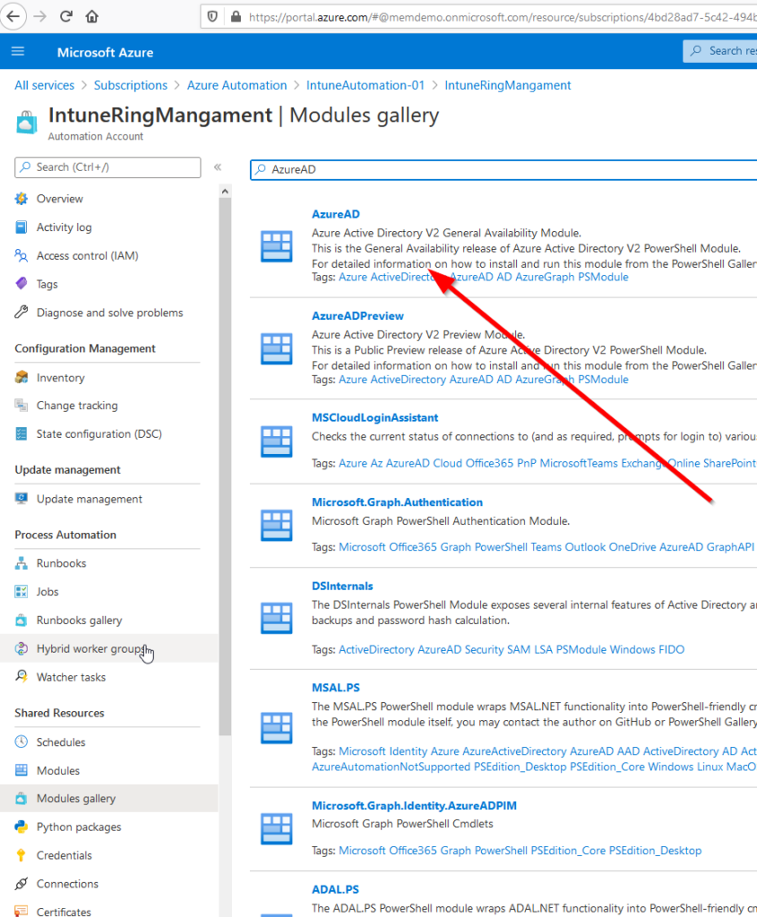Click the Overview icon in sidebar

pyautogui.click(x=22, y=199)
